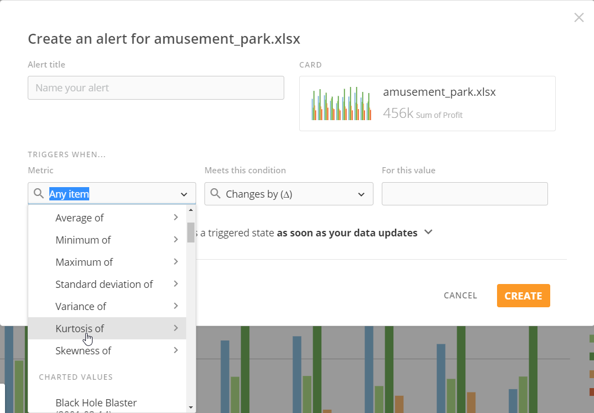Click the metric list scrollbar down arrow
The height and width of the screenshot is (413, 594).
click(x=191, y=407)
